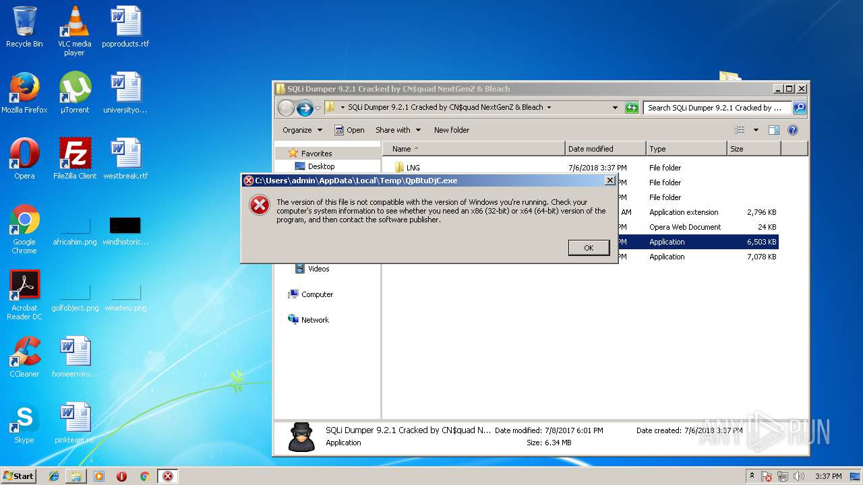Image resolution: width=863 pixels, height=485 pixels.
Task: Open Google Chrome desktop shortcut
Action: coord(24,229)
